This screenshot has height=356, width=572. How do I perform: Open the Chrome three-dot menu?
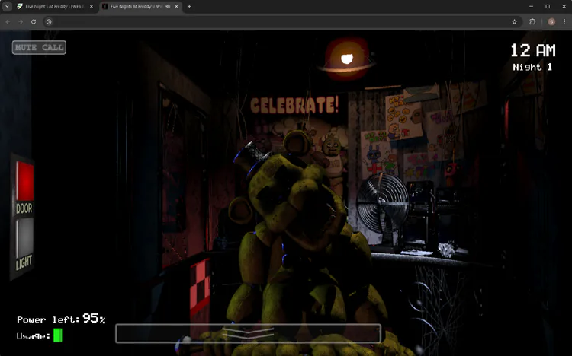click(564, 22)
